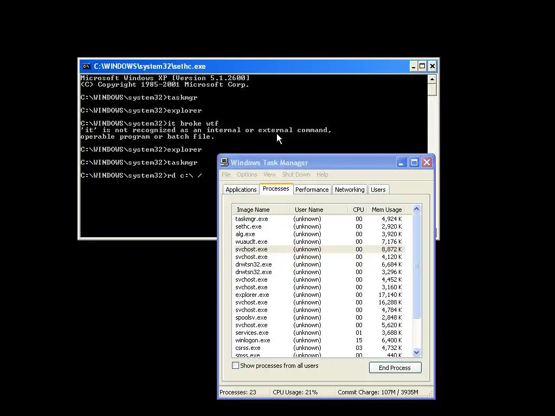This screenshot has height=416, width=555.
Task: Open the Shut Down menu
Action: [296, 174]
